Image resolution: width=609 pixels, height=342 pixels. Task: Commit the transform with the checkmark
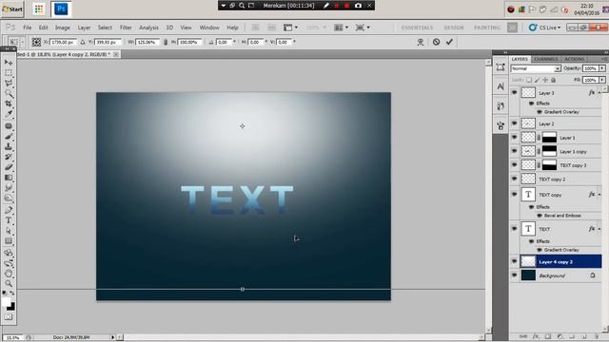coord(449,42)
